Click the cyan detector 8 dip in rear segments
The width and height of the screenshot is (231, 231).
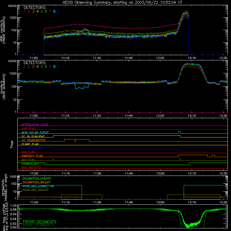click(82, 86)
